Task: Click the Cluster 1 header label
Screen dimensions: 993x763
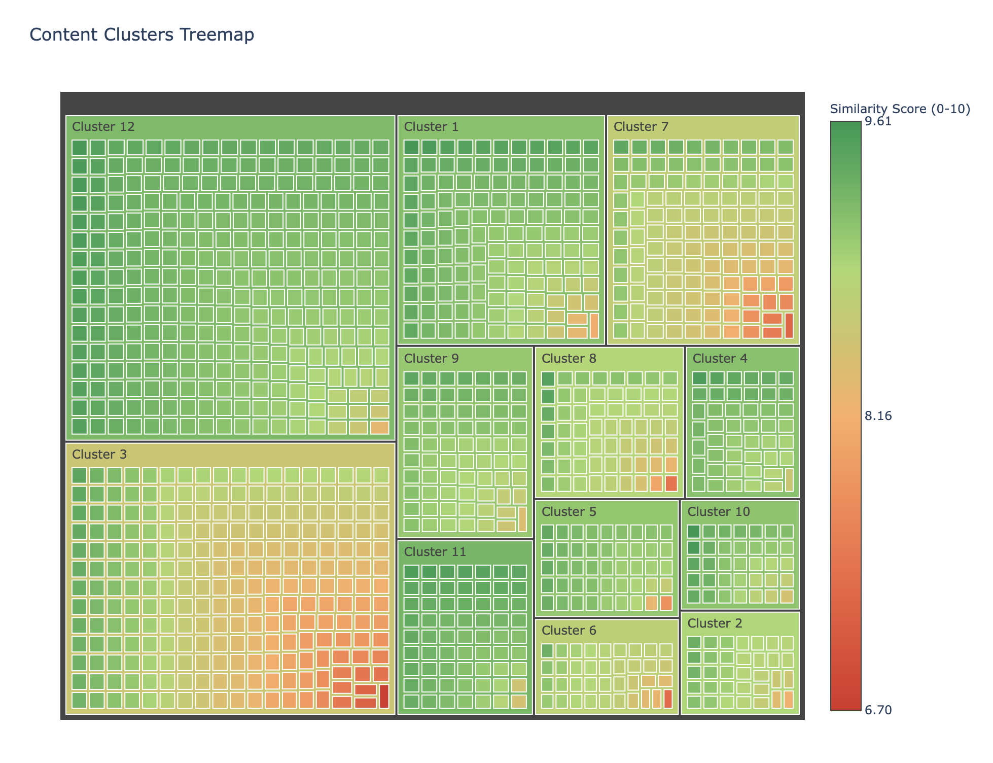Action: (431, 127)
